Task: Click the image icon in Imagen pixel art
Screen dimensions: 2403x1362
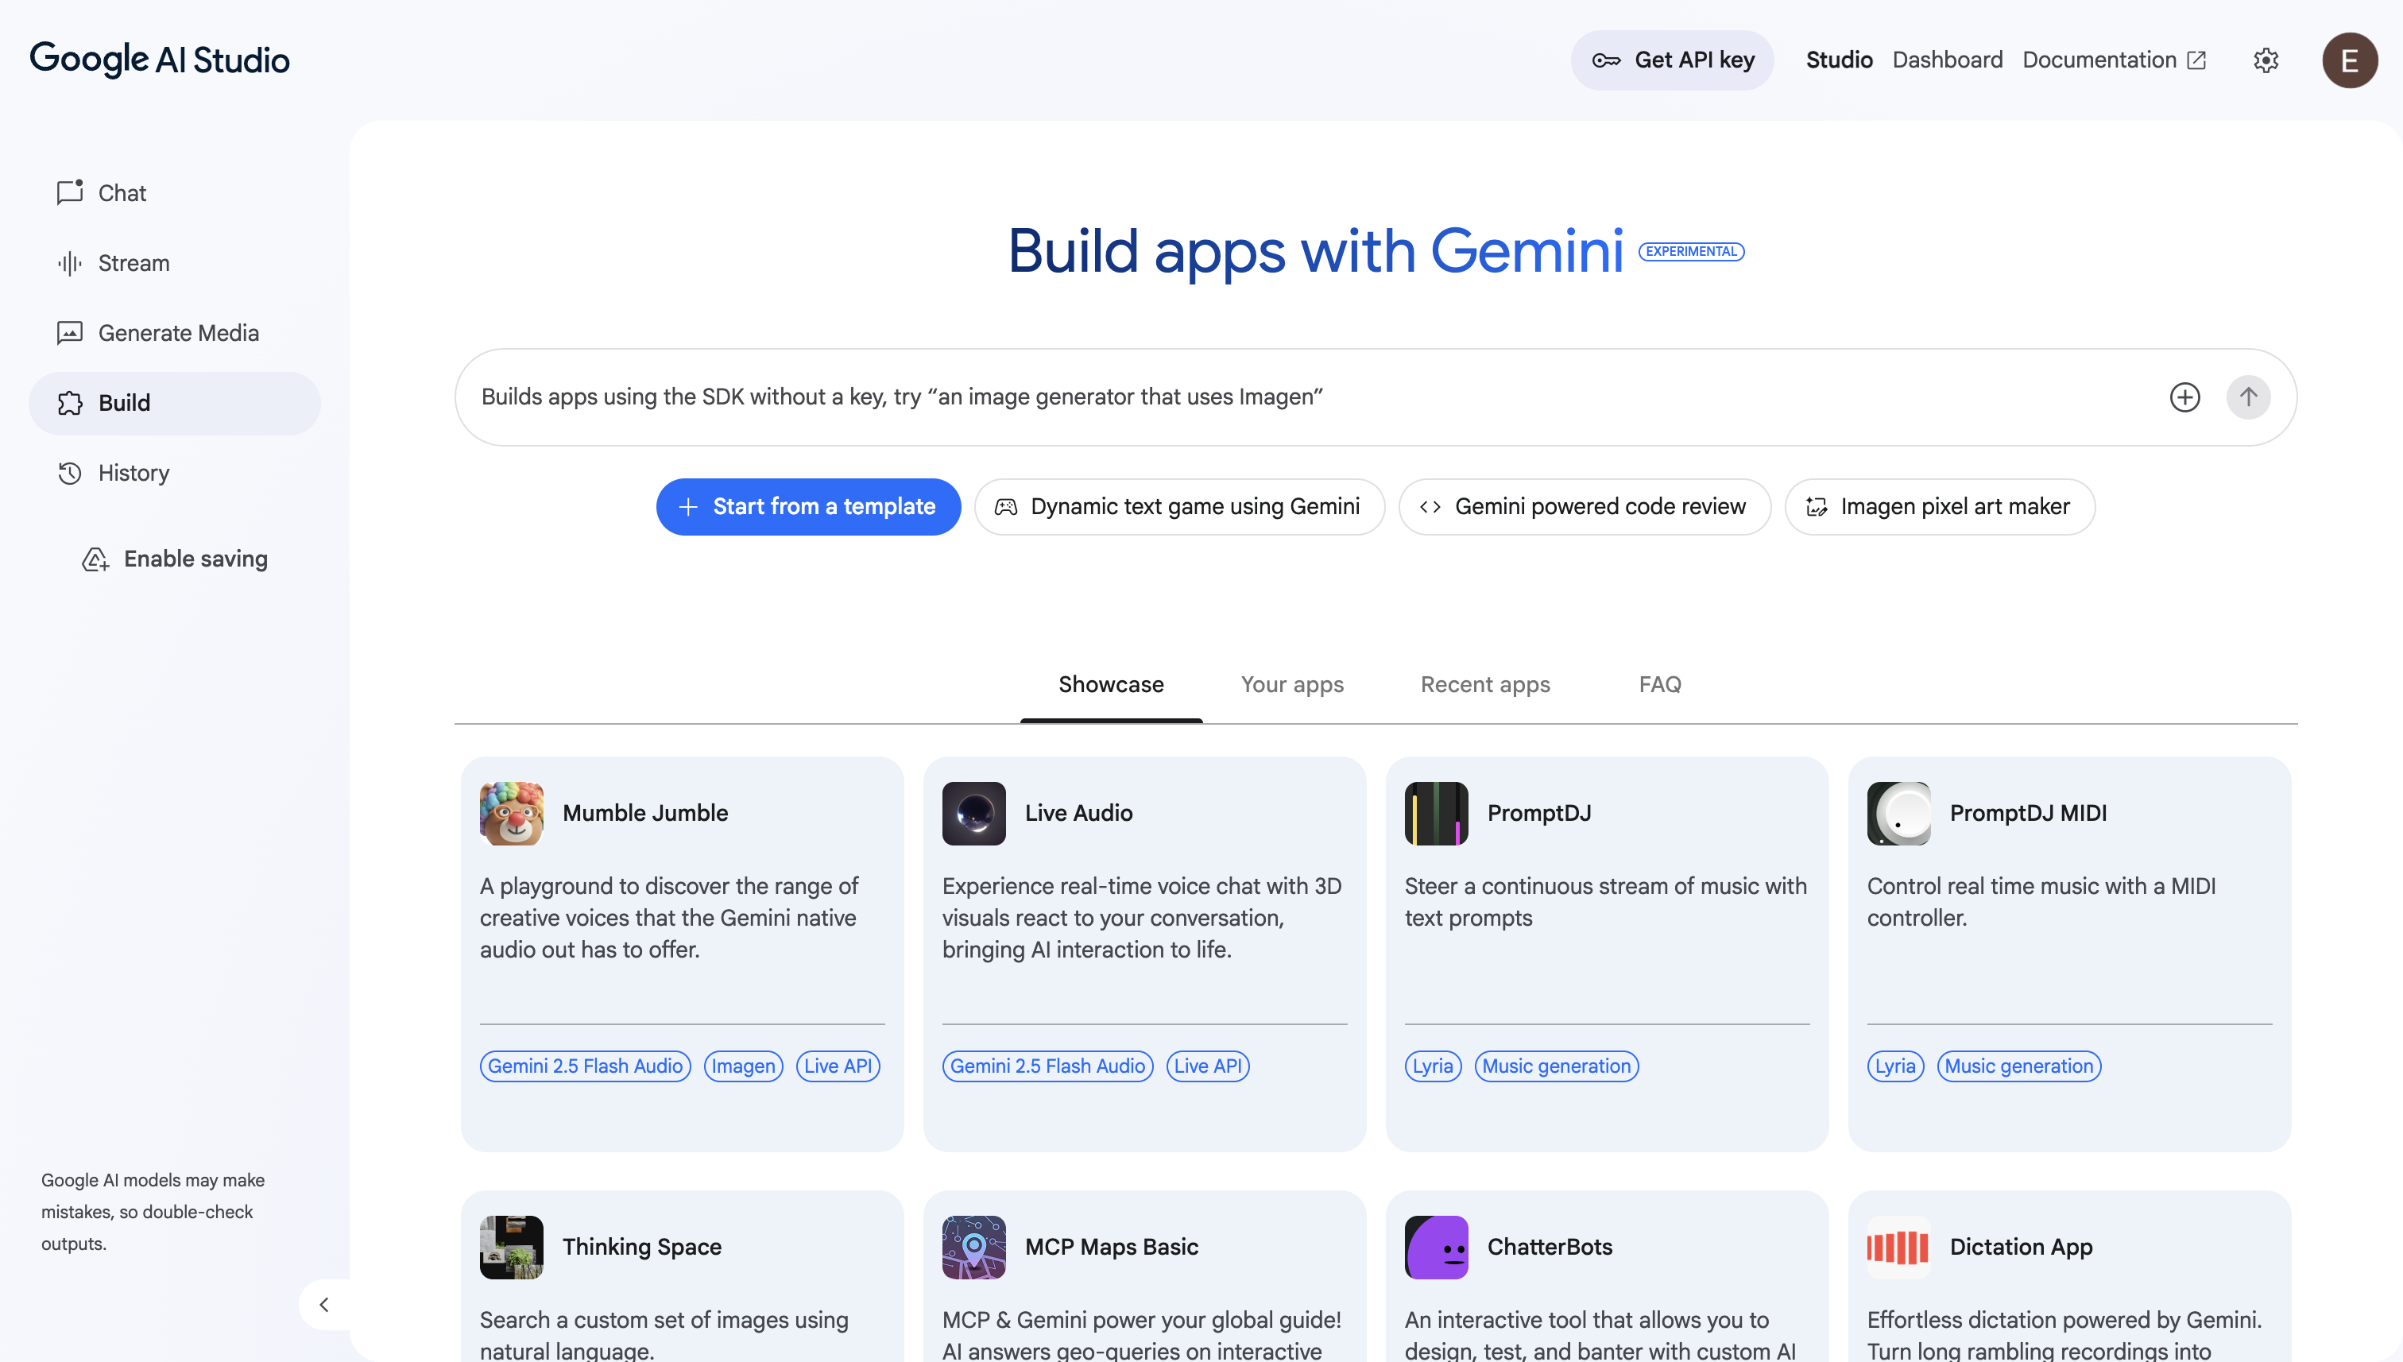Action: (x=1817, y=507)
